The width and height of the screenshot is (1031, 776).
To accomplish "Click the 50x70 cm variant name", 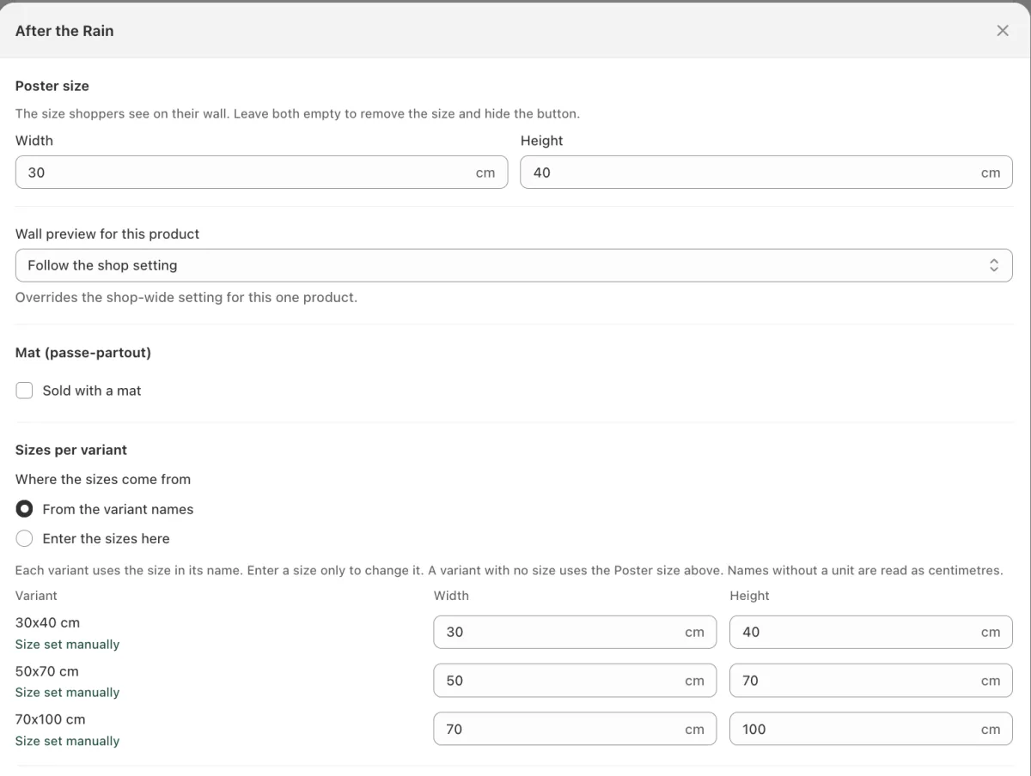I will pyautogui.click(x=47, y=671).
